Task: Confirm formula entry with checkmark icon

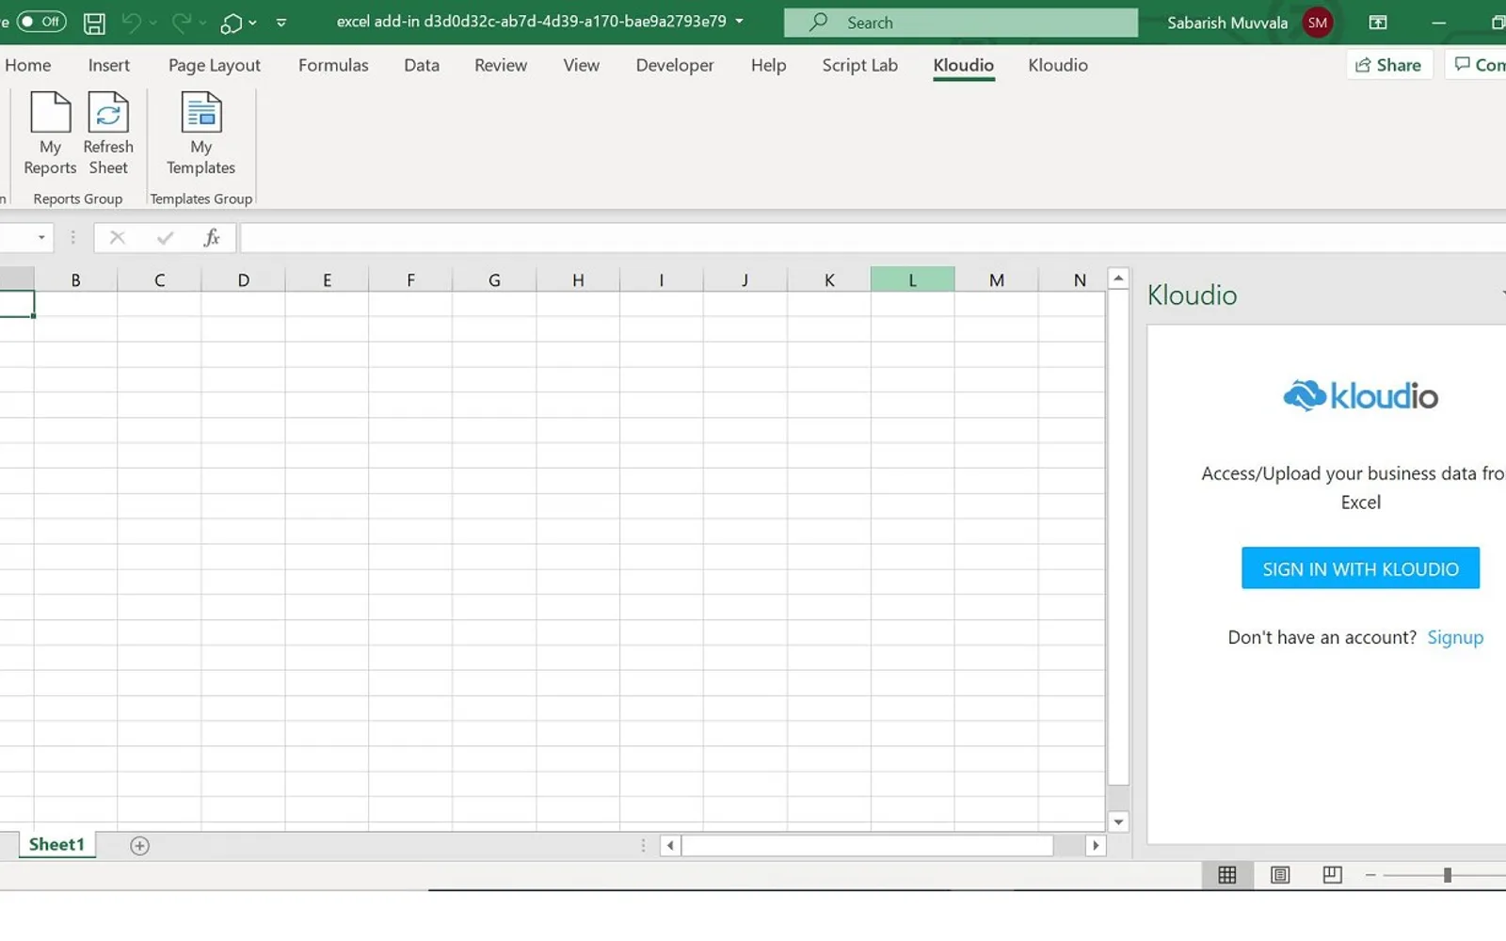Action: pos(166,237)
